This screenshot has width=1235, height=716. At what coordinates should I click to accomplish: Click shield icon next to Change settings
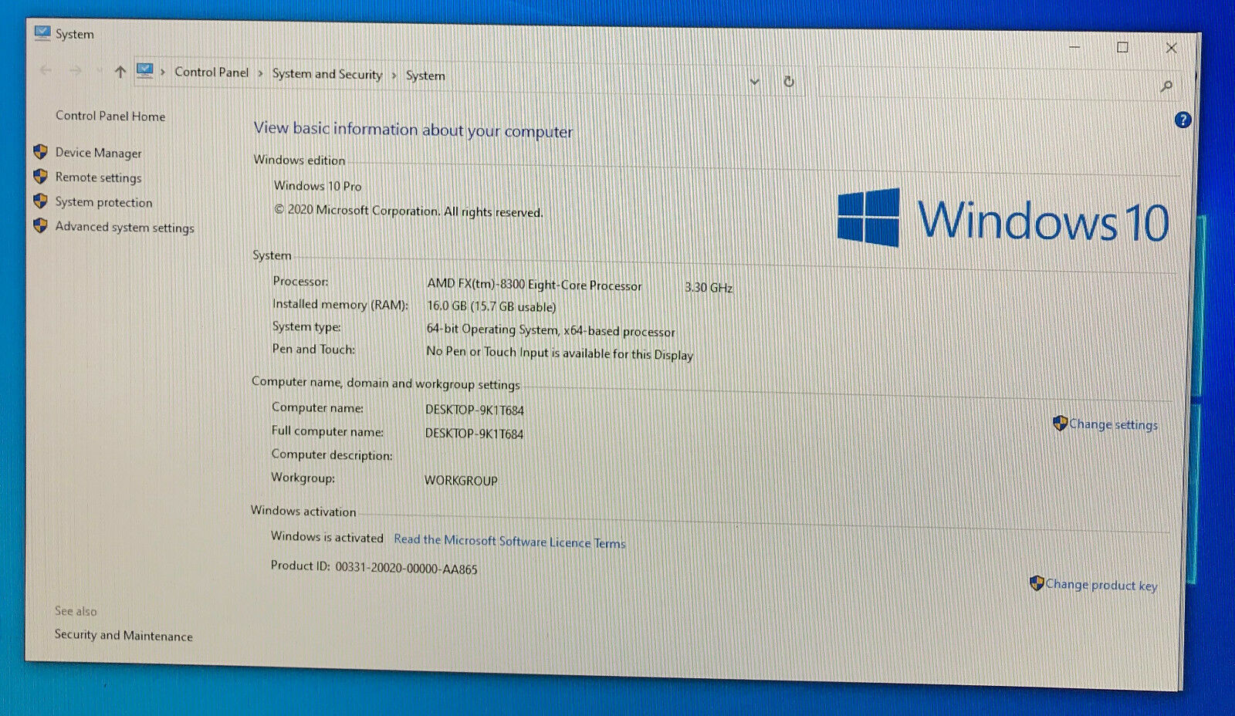pyautogui.click(x=1060, y=423)
